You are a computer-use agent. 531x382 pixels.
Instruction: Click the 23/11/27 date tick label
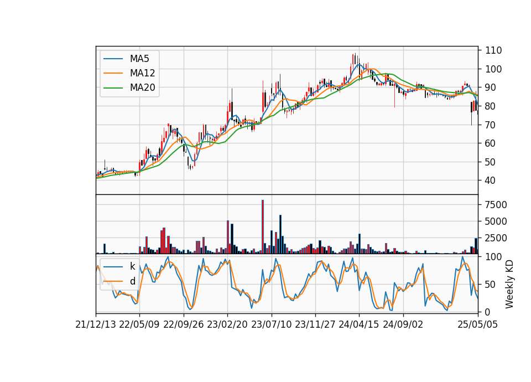pyautogui.click(x=315, y=324)
